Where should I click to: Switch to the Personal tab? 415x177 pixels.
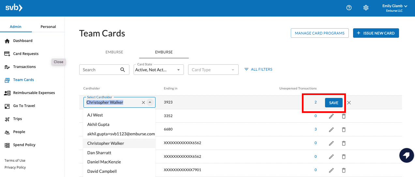click(48, 27)
